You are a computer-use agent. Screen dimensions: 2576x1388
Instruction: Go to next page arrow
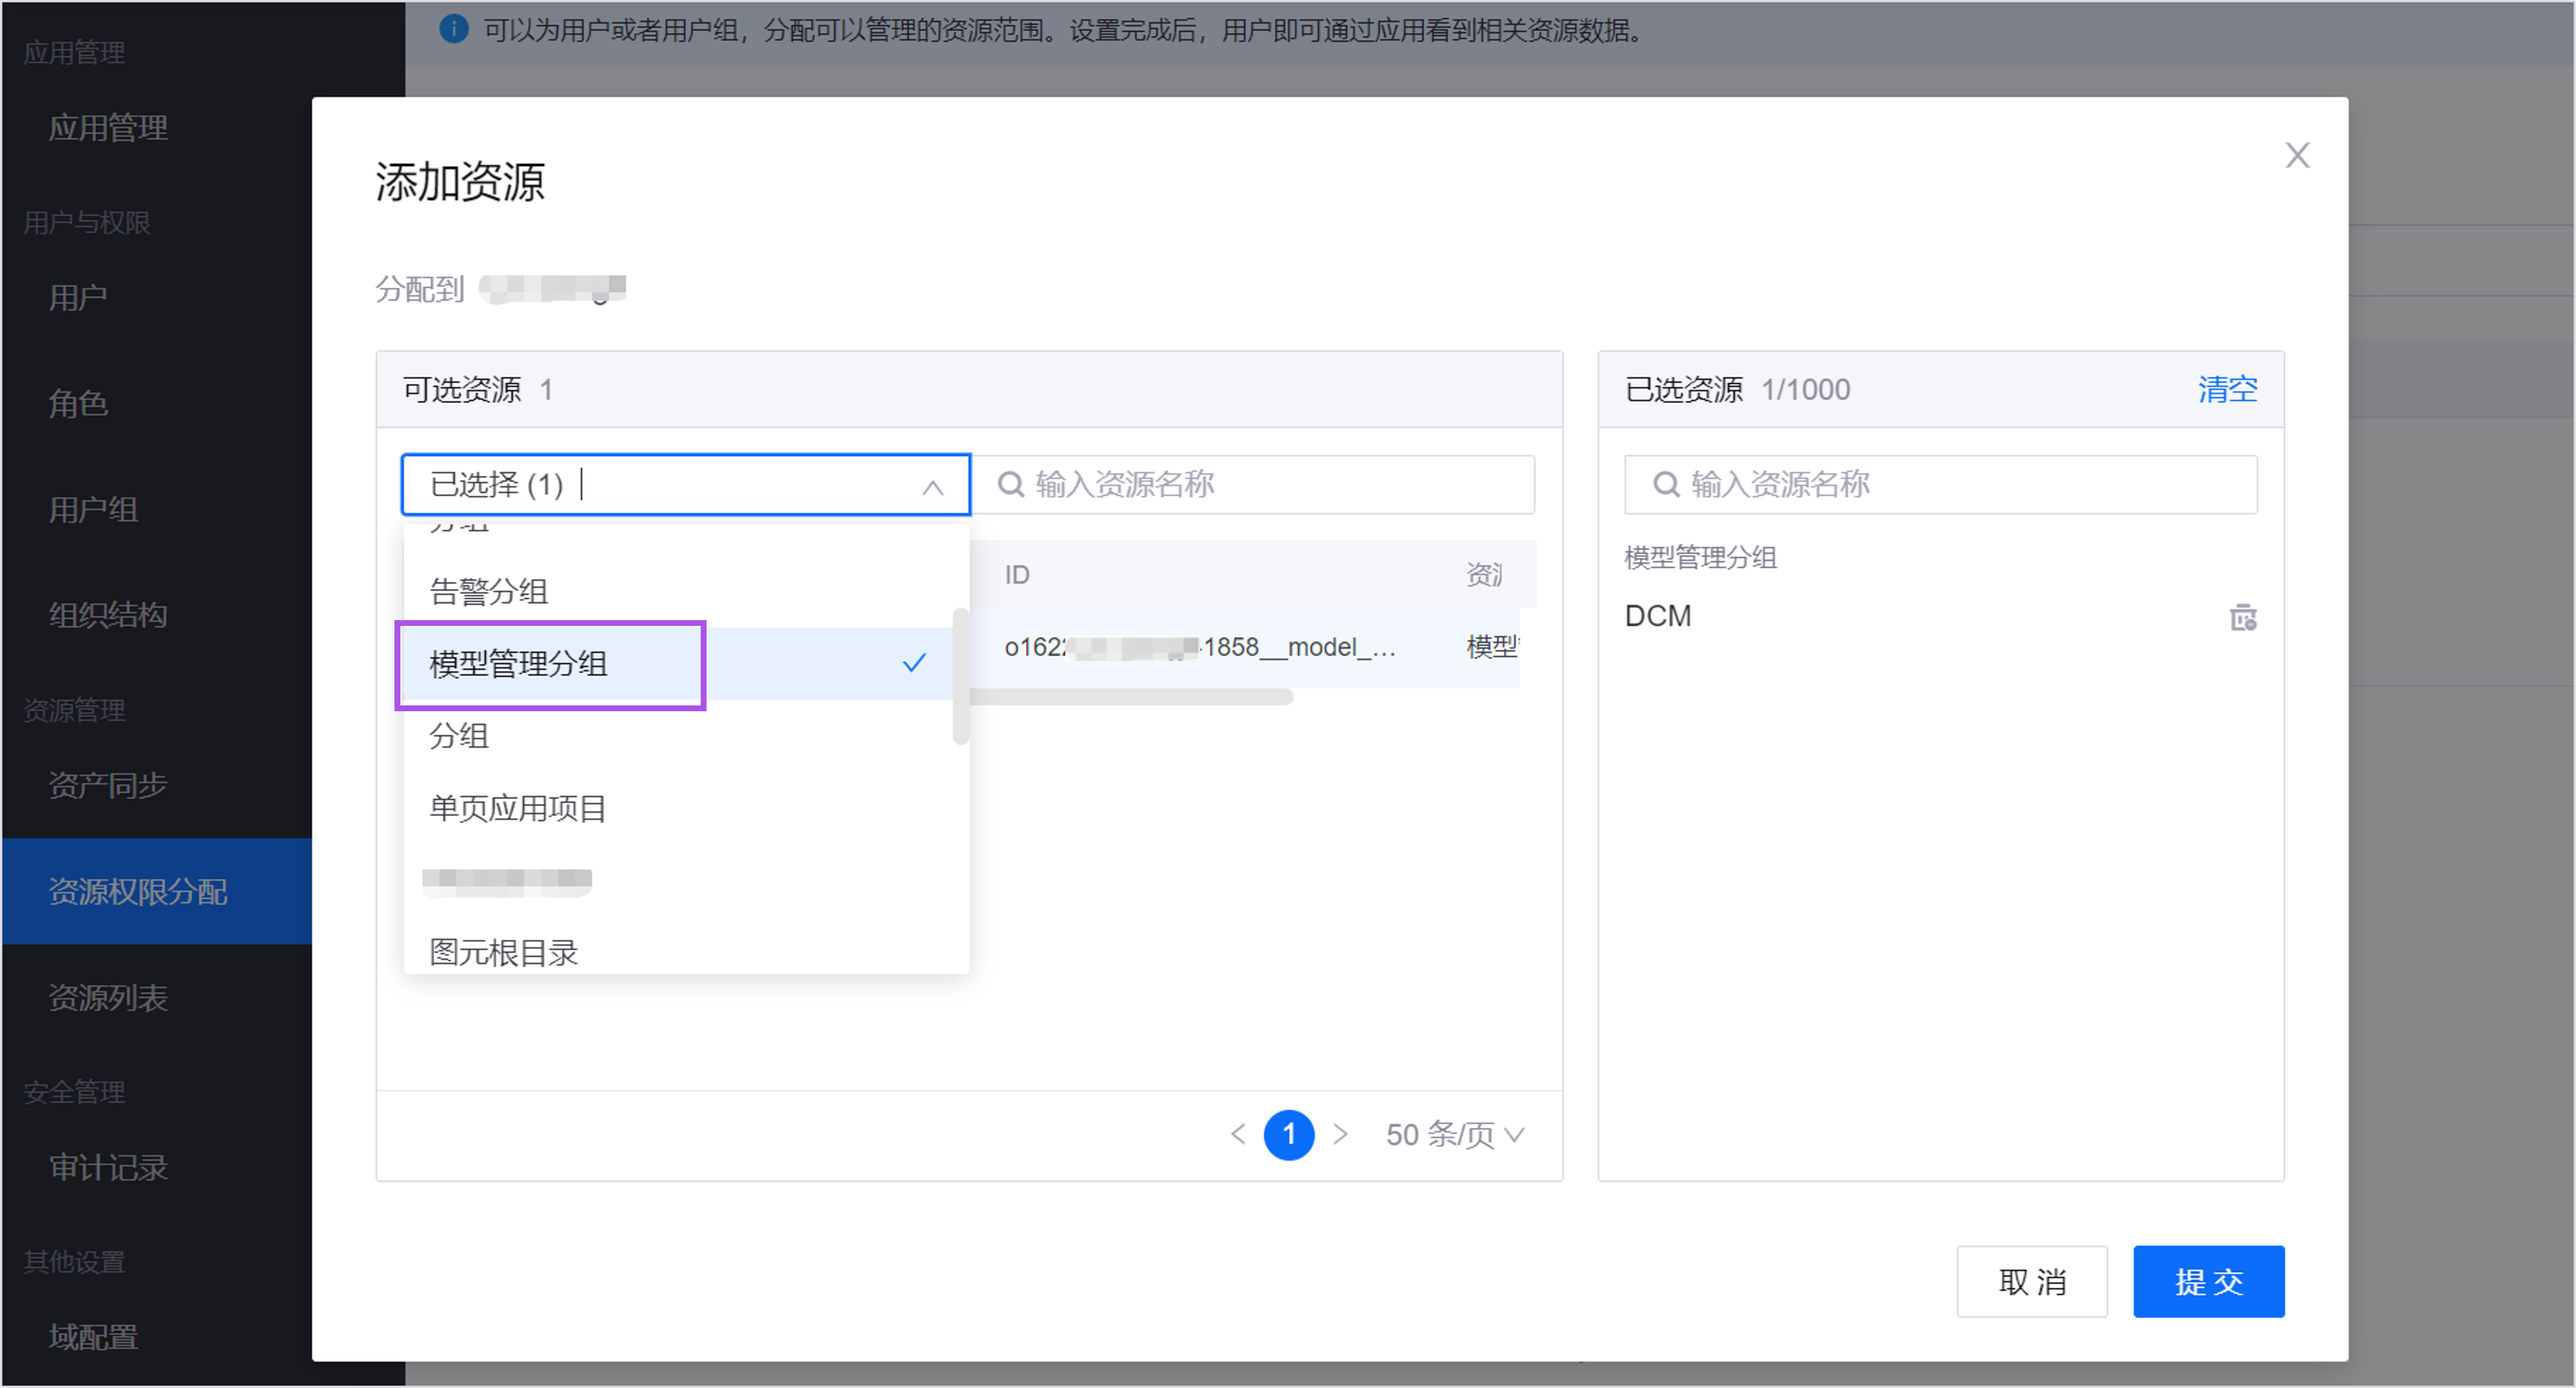tap(1341, 1134)
